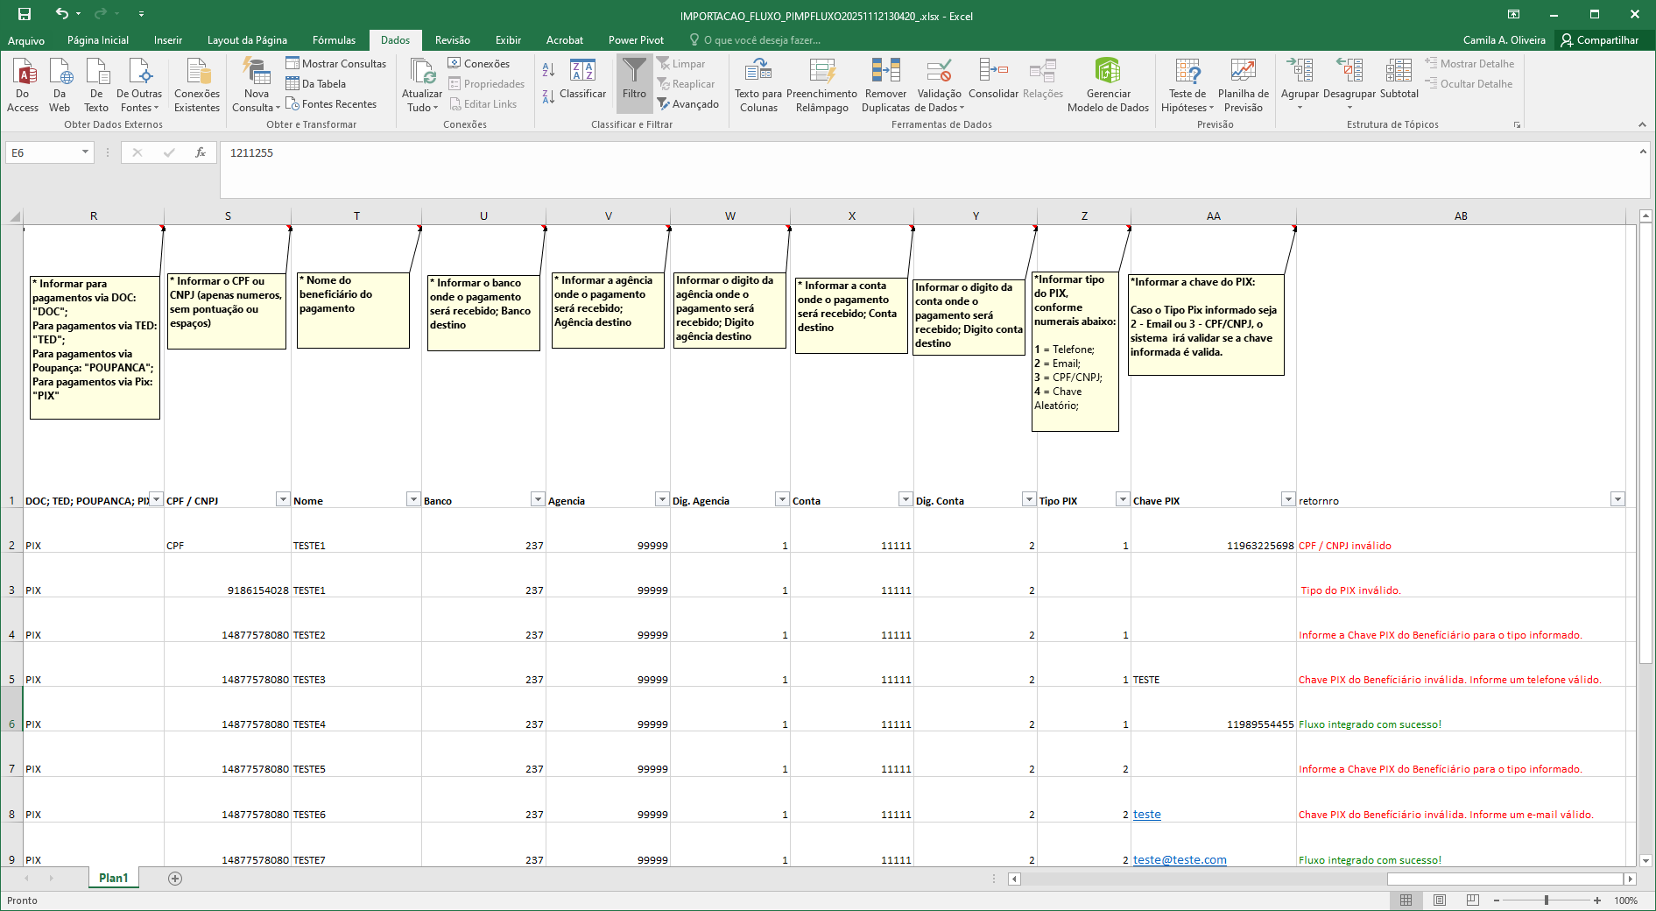Viewport: 1656px width, 911px height.
Task: Click the Planilha de Previsão icon
Action: (x=1243, y=71)
